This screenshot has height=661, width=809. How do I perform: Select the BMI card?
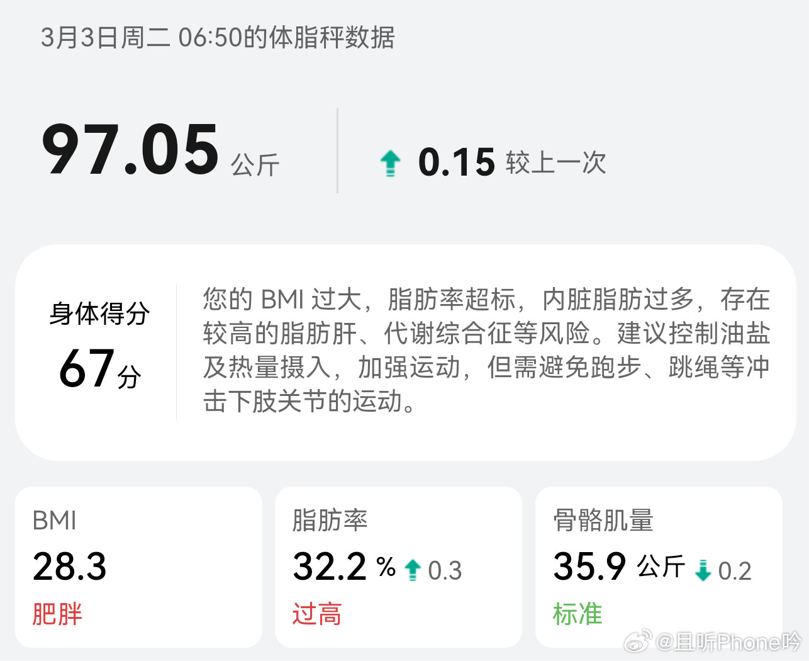[x=140, y=567]
